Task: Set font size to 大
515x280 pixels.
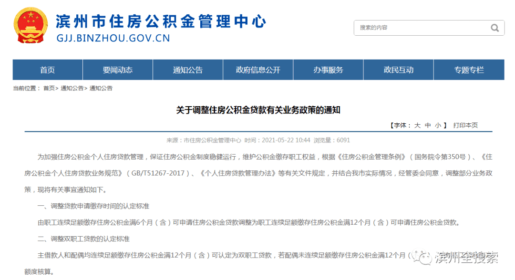Action: (x=417, y=125)
